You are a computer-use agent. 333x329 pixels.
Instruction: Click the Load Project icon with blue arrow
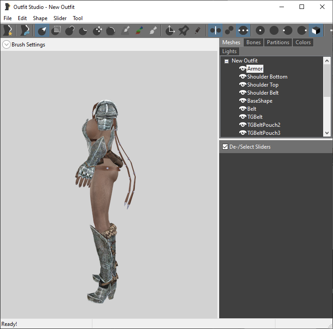[x=25, y=30]
